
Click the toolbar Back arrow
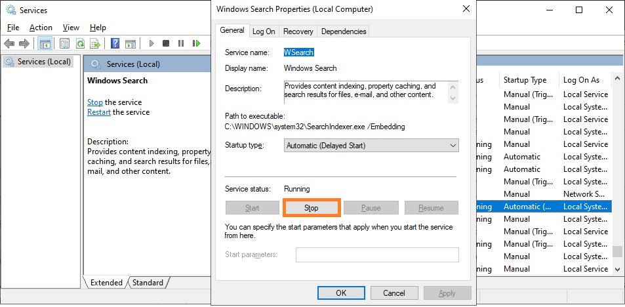[9, 43]
